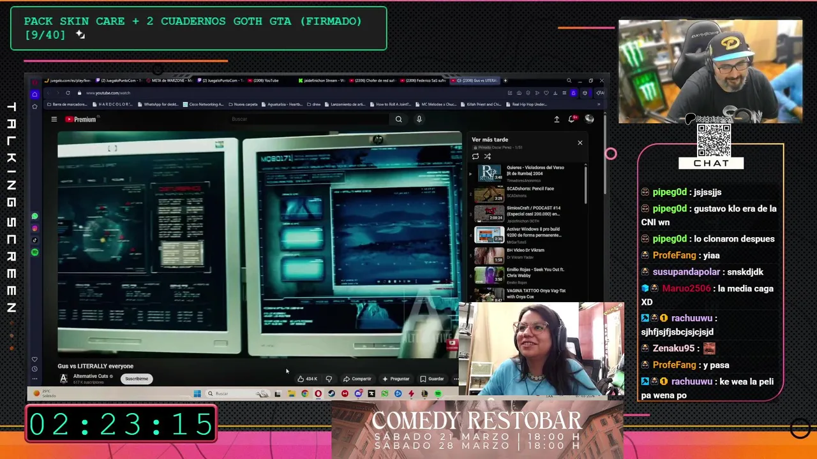
Task: Open the YouTube upload/create icon
Action: tap(557, 119)
